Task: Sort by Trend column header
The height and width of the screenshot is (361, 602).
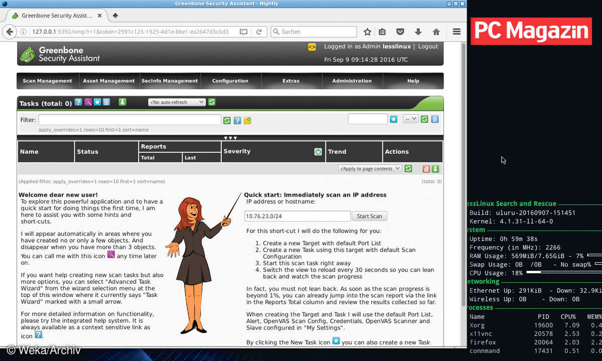Action: 337,152
